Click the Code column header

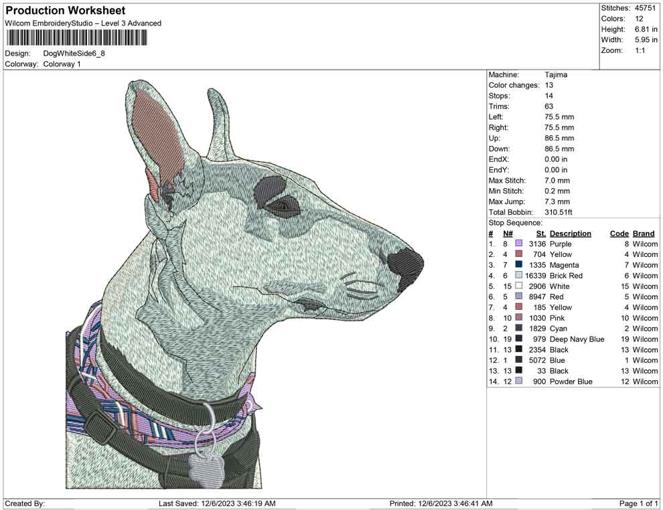tap(619, 233)
